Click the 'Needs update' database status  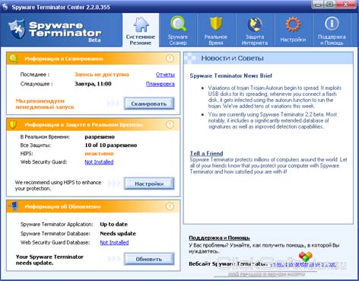(x=118, y=234)
